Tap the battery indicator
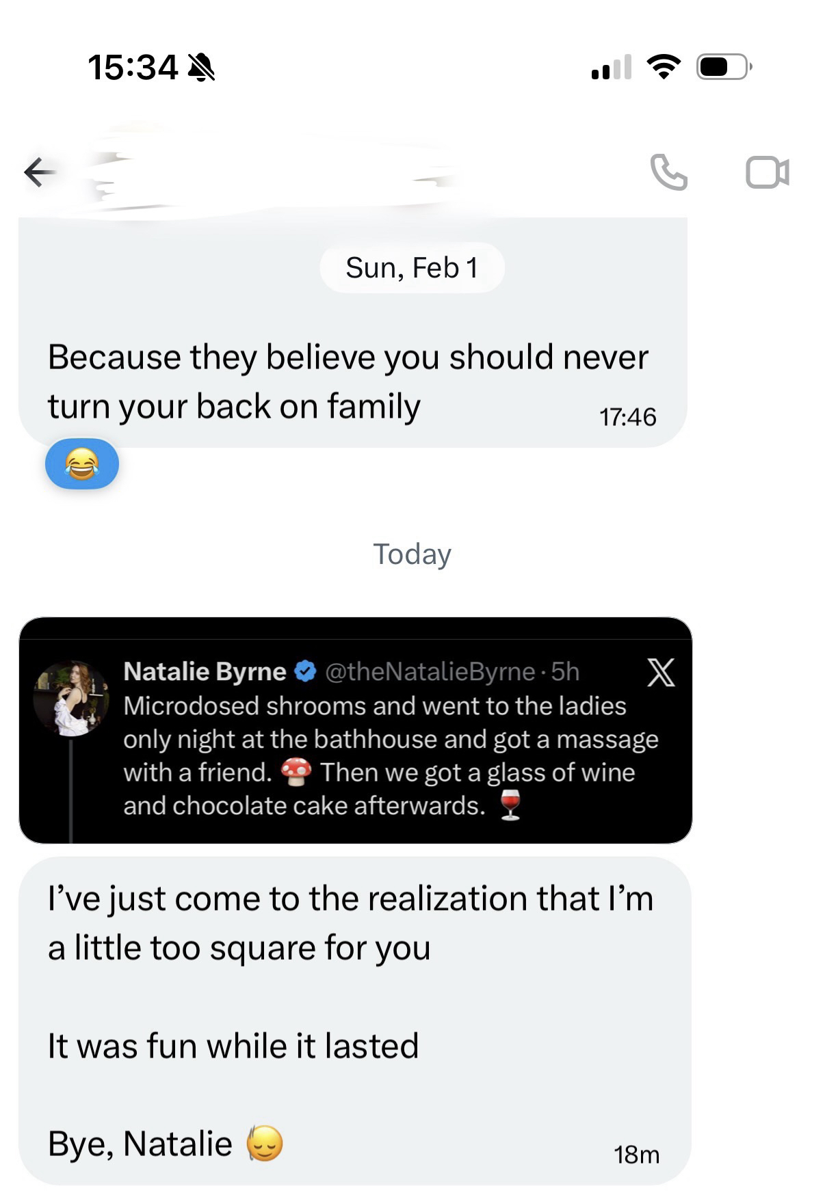The height and width of the screenshot is (1197, 825). click(724, 66)
